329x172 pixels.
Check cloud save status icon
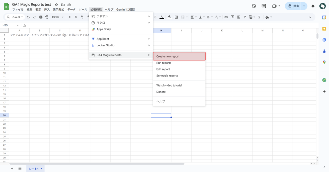[x=69, y=5]
